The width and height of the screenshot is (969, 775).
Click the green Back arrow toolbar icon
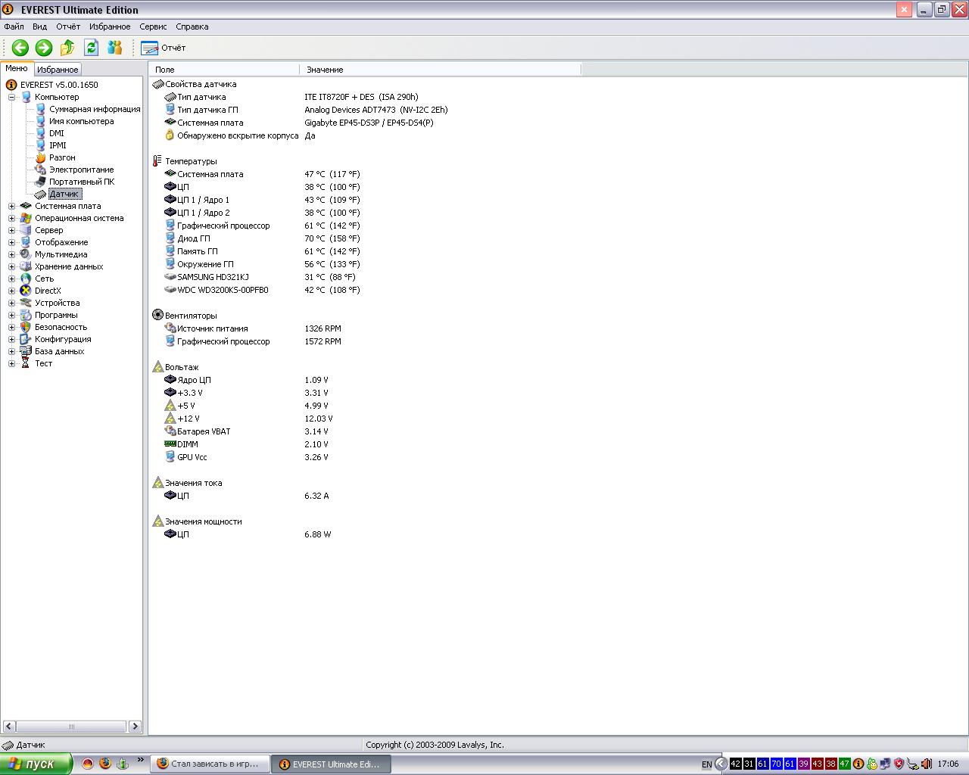pos(20,48)
